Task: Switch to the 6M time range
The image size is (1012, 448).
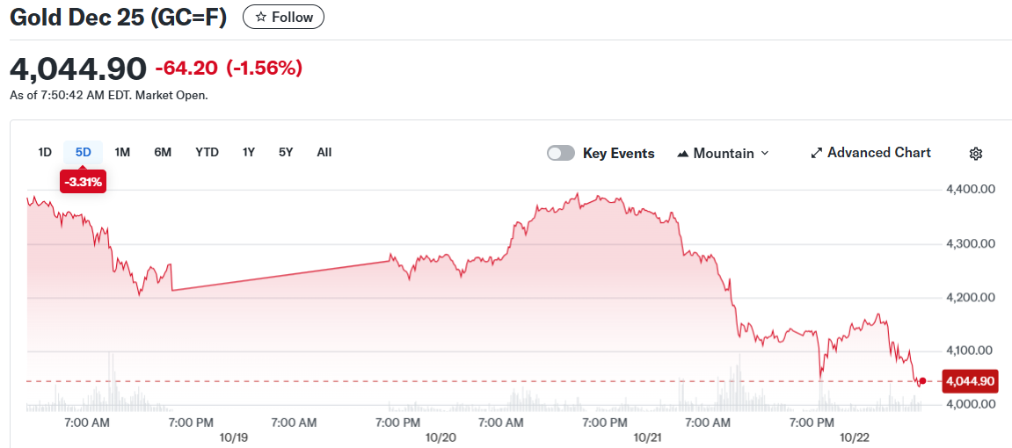Action: pyautogui.click(x=163, y=152)
